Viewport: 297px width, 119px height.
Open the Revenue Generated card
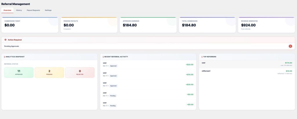point(267,25)
